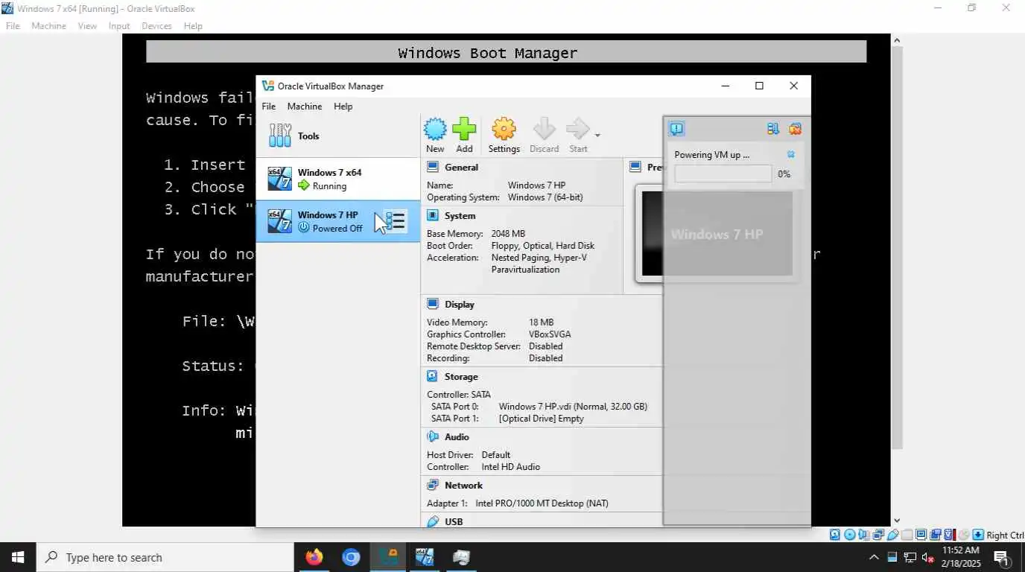Image resolution: width=1025 pixels, height=572 pixels.
Task: Open Chrome from the taskbar
Action: click(x=351, y=557)
